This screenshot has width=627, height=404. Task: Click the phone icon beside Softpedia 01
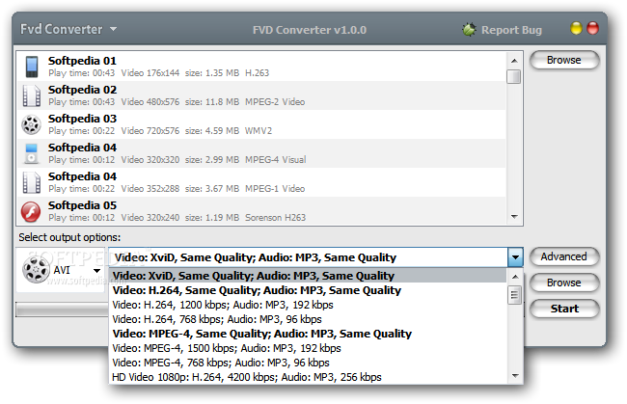pos(32,67)
